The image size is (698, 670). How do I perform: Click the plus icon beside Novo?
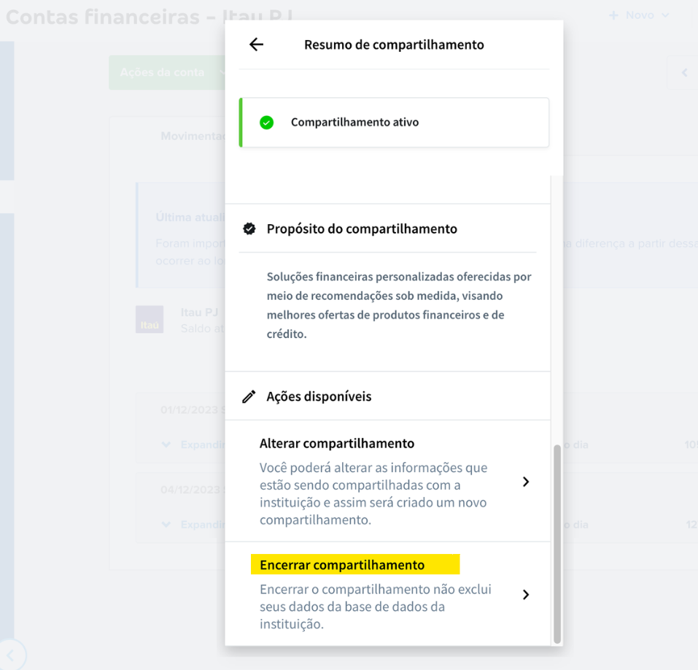pyautogui.click(x=613, y=15)
